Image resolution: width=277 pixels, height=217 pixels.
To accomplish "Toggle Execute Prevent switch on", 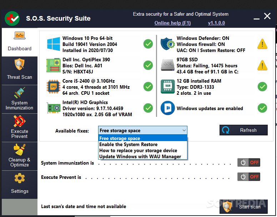I will (x=249, y=177).
